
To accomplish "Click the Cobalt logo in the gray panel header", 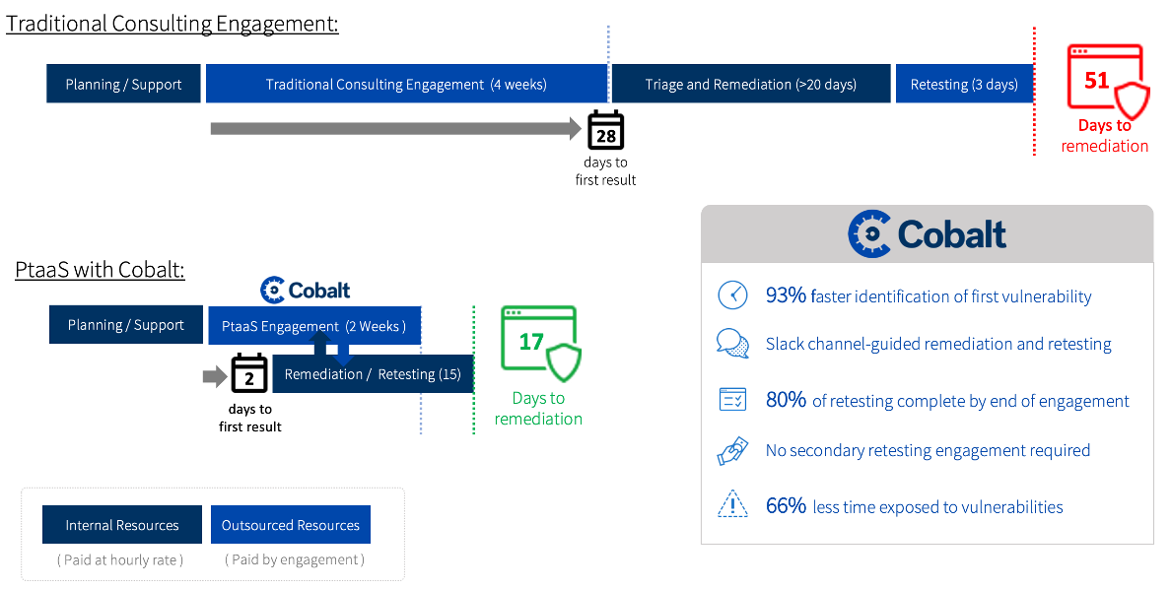I will click(927, 234).
